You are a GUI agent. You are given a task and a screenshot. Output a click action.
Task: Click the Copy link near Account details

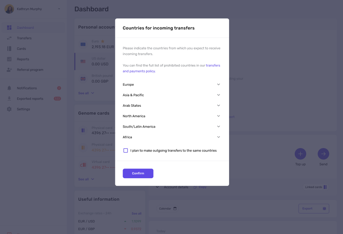point(202,187)
